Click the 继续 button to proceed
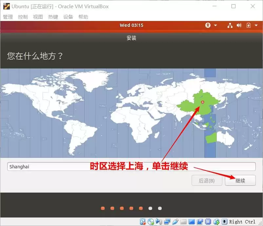263x226 pixels. [x=240, y=180]
